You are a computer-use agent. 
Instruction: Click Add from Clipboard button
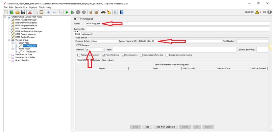[x=166, y=127]
